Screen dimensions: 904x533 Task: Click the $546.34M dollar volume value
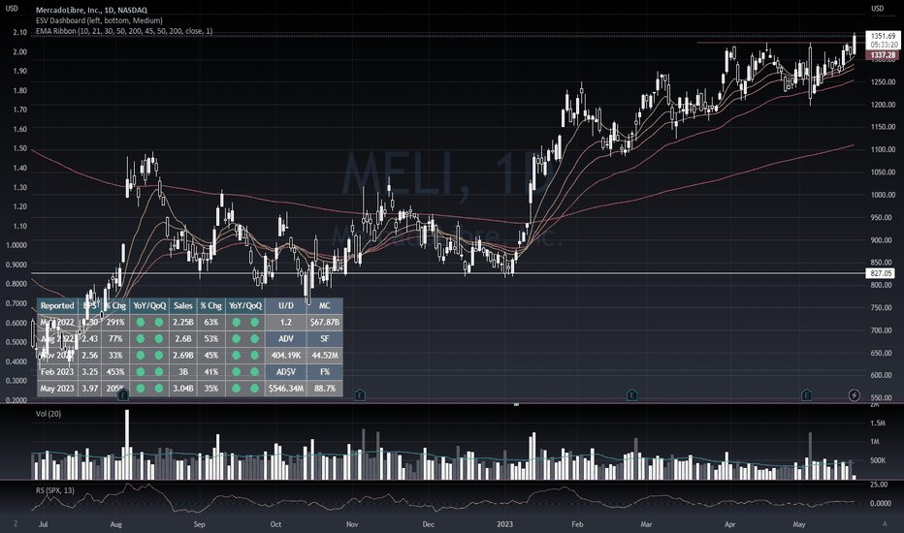click(286, 389)
